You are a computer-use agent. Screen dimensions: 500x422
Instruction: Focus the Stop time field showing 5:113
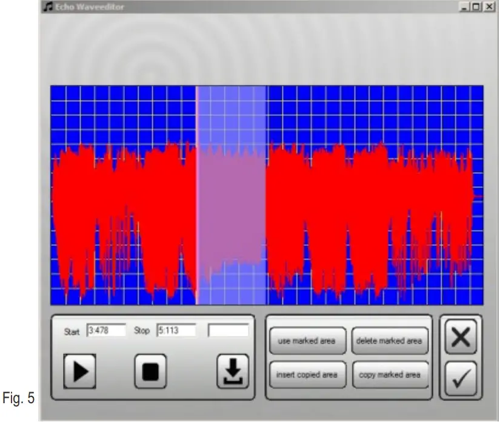point(176,330)
